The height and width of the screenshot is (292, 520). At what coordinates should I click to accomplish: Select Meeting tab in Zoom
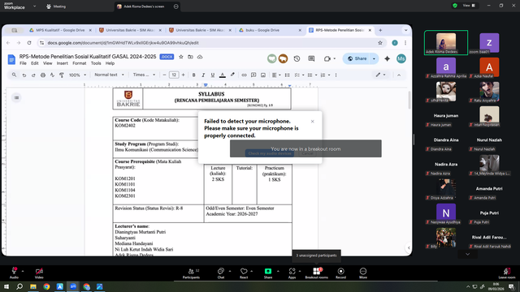(56, 6)
